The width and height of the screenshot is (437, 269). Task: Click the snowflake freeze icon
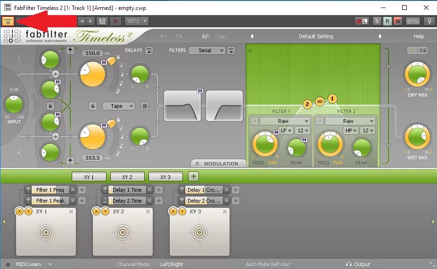[x=145, y=106]
